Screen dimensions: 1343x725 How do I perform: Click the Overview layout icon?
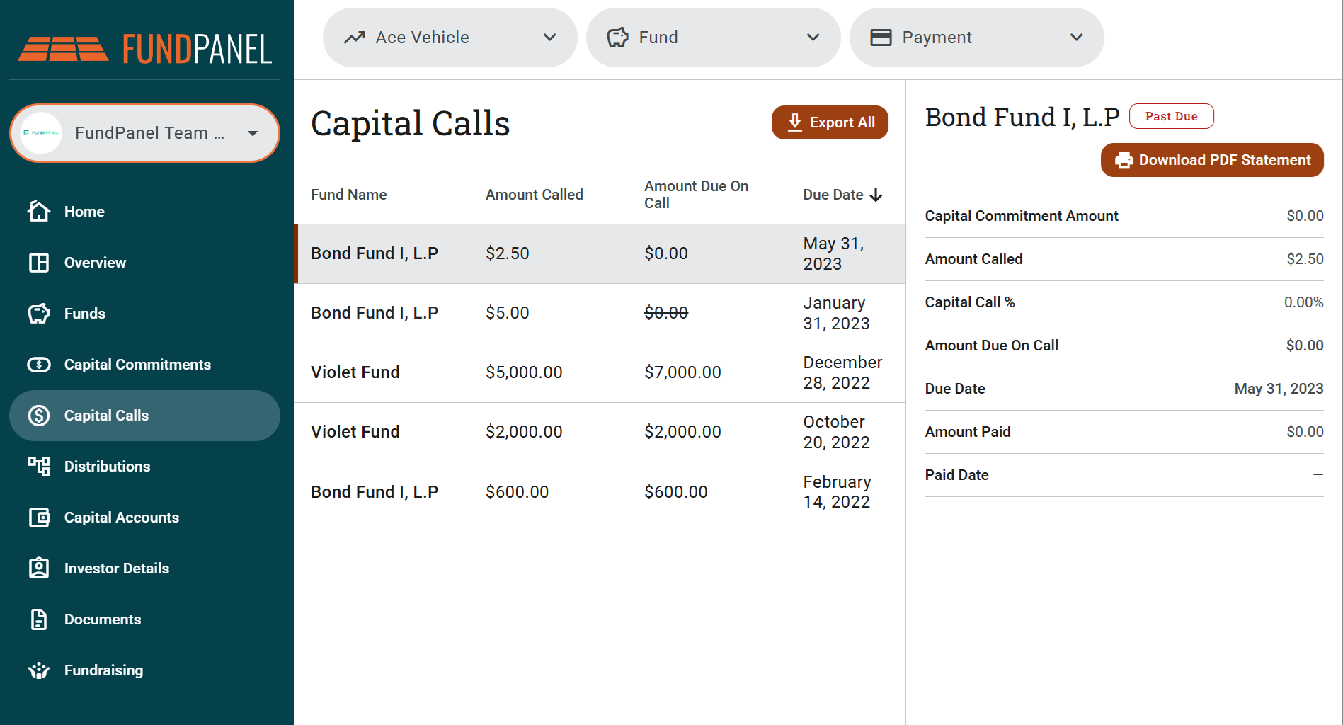pyautogui.click(x=39, y=263)
